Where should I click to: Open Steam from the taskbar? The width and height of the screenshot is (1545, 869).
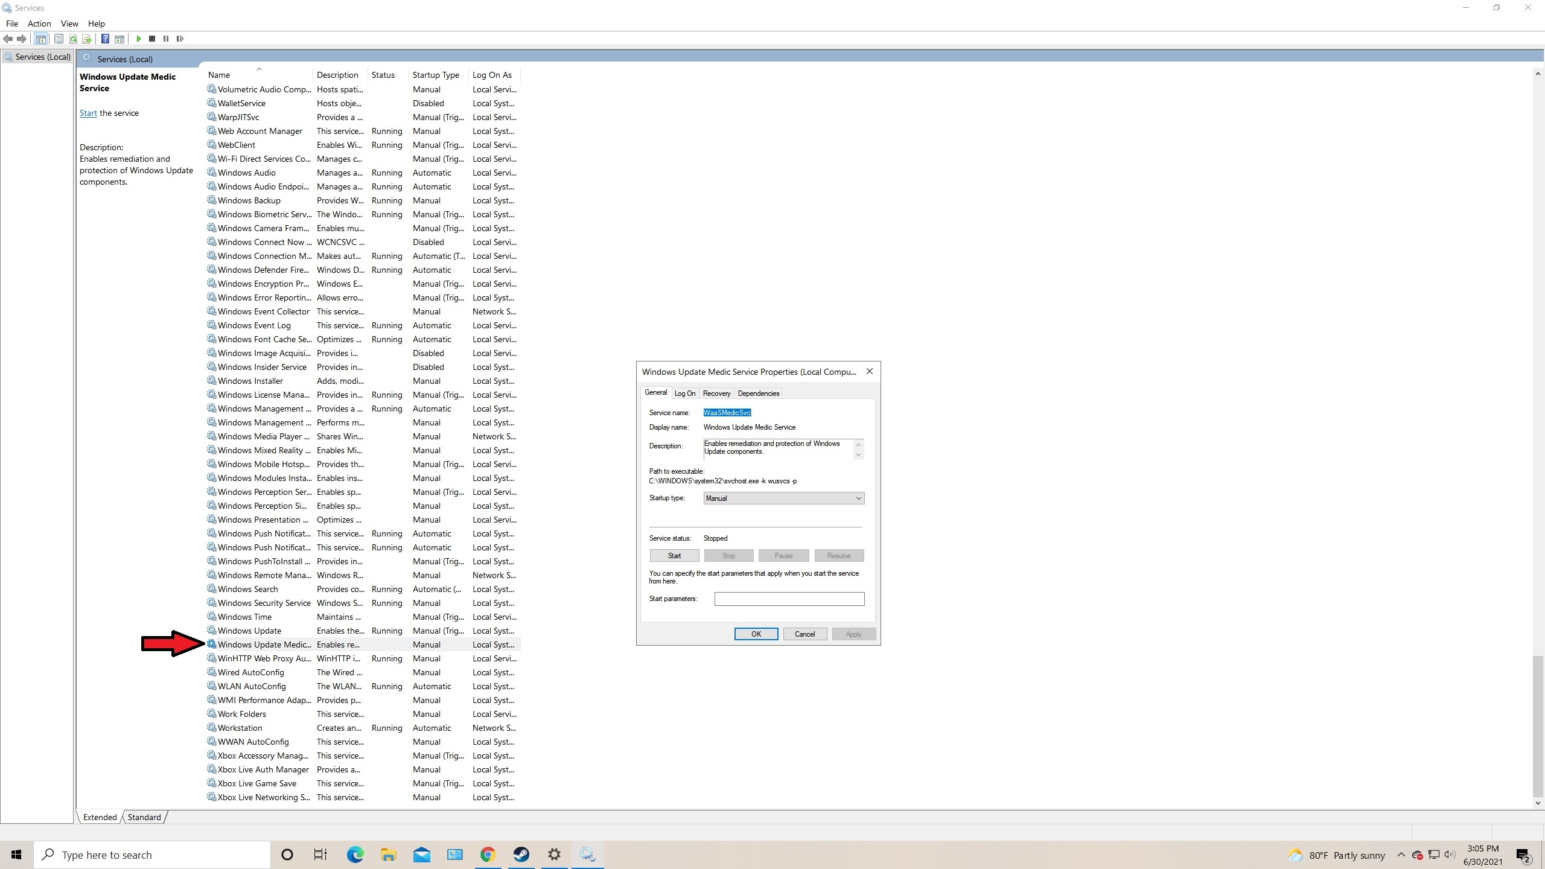[x=521, y=855]
